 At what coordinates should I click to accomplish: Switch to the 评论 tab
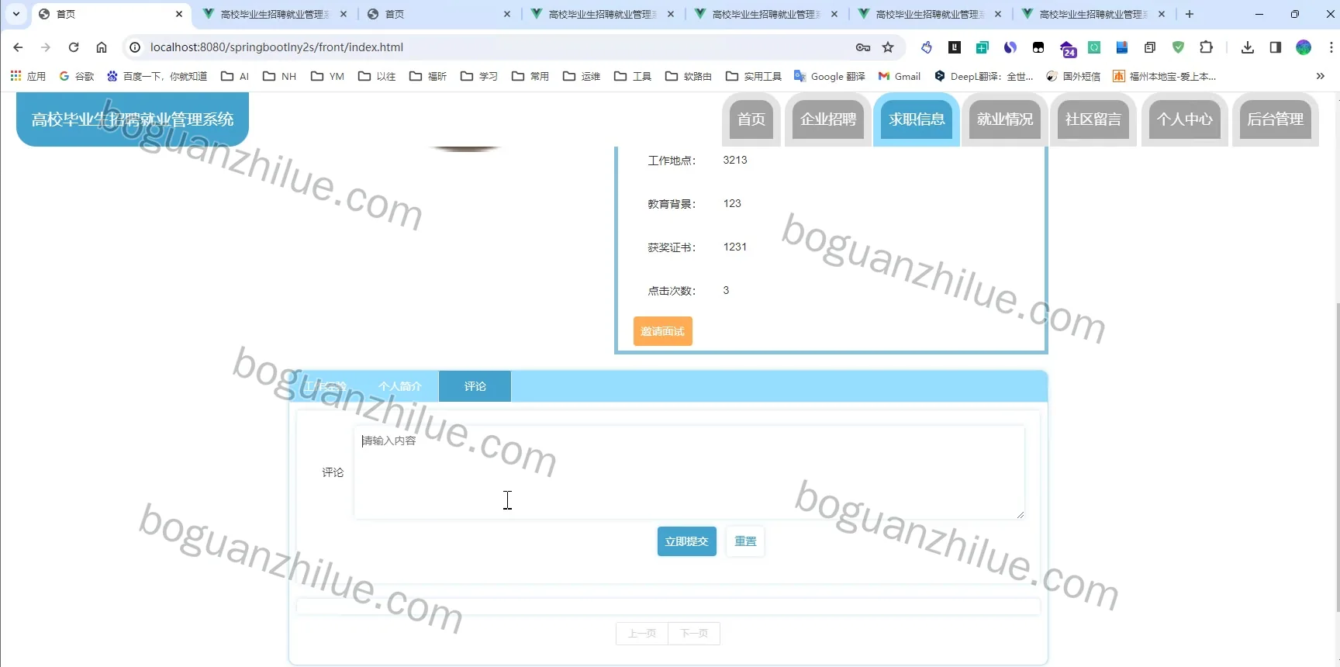coord(475,386)
